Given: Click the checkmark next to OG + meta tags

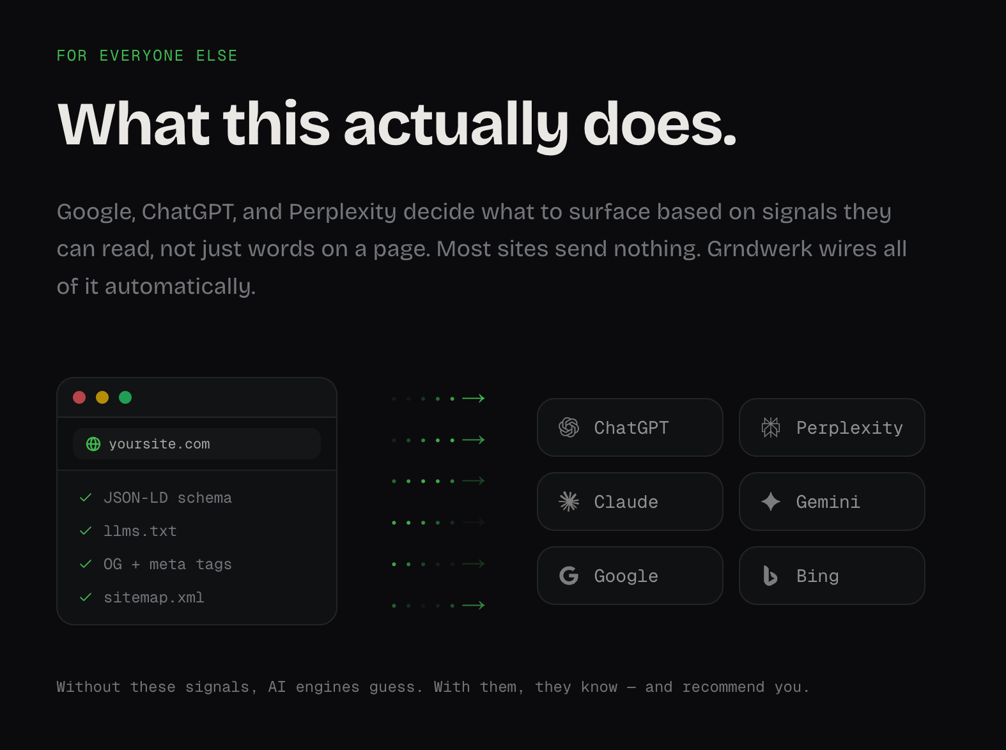Looking at the screenshot, I should (x=86, y=564).
